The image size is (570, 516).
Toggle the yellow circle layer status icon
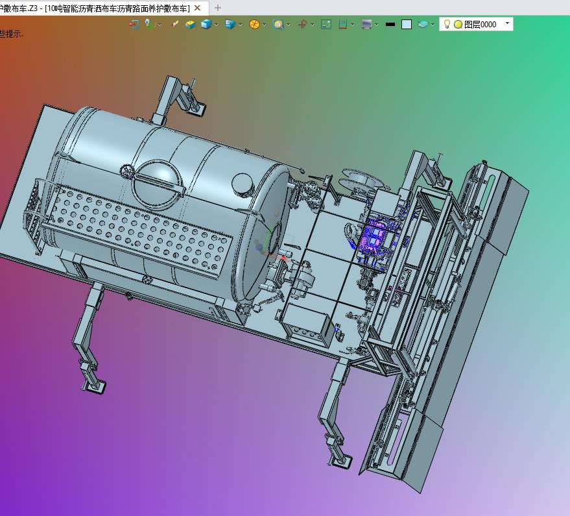tap(458, 24)
